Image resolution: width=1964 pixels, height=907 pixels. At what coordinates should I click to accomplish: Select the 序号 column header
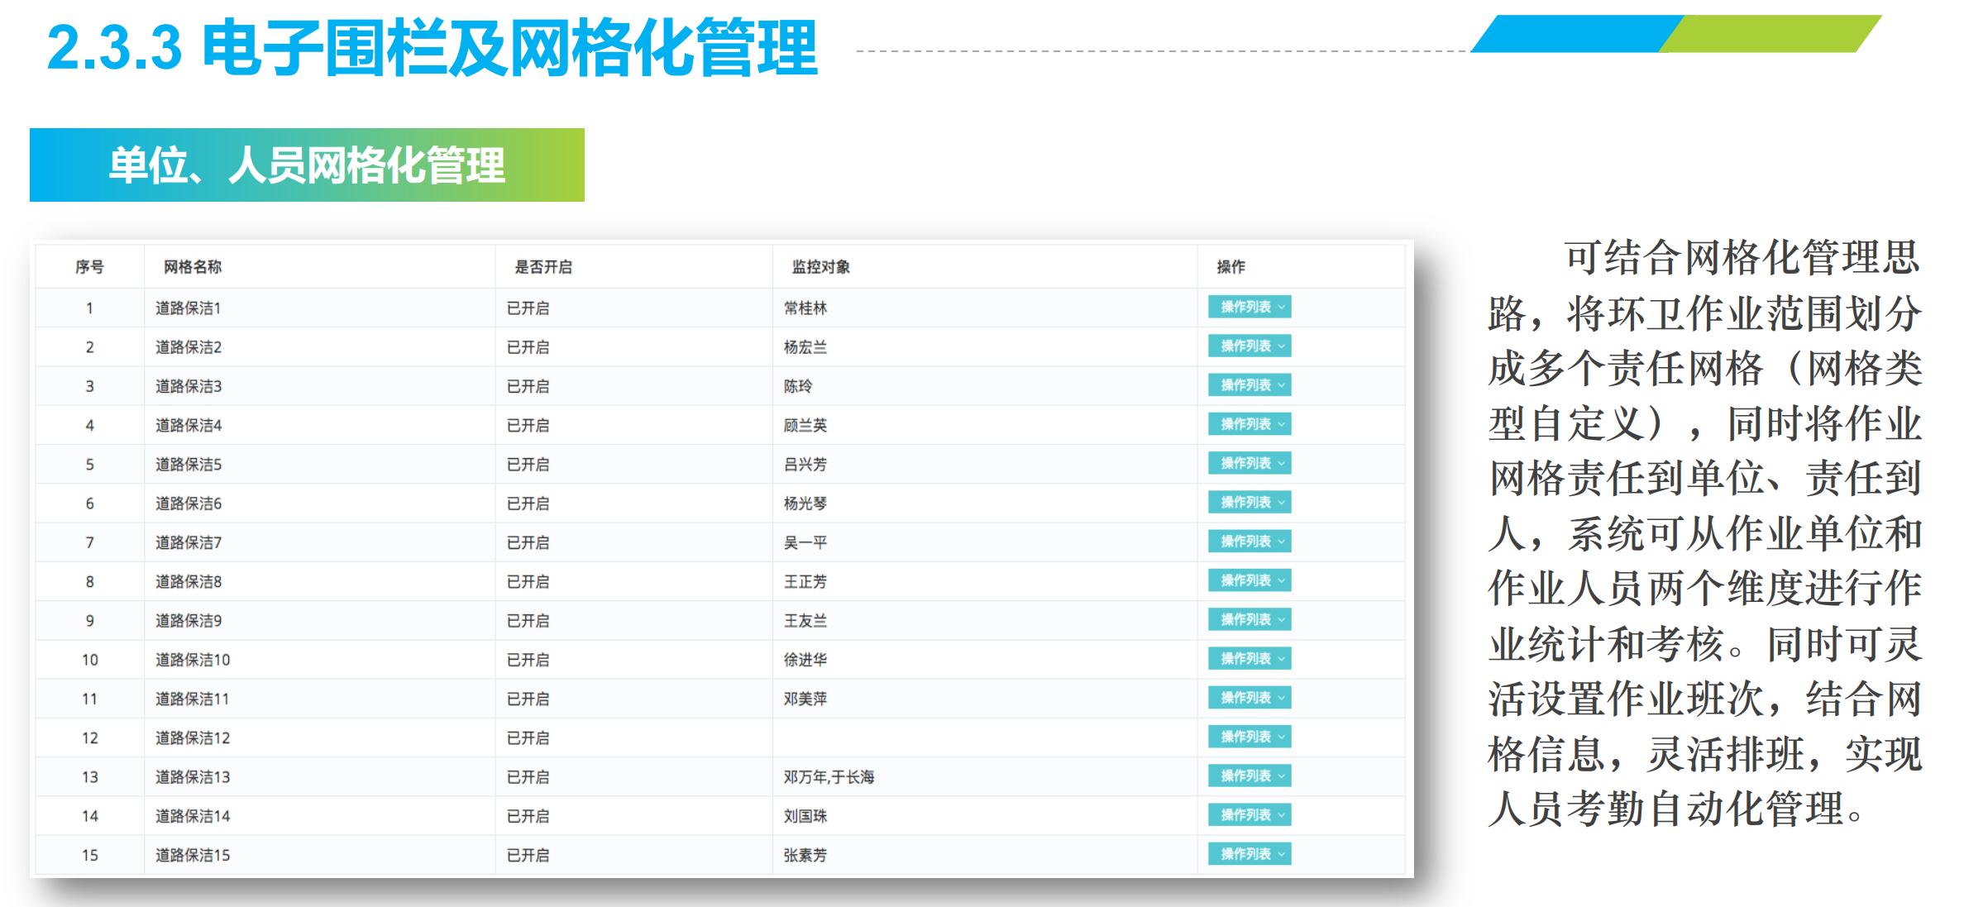click(89, 266)
